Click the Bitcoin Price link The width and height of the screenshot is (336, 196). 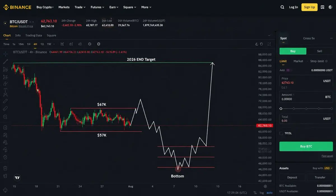click(x=26, y=26)
